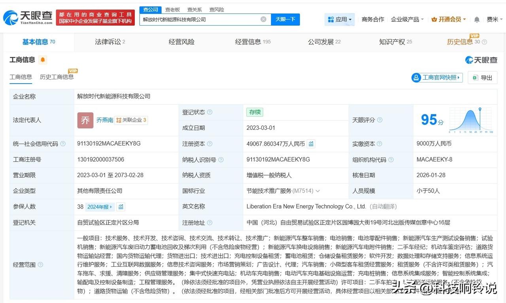Open the 法律诉讼 tab
Image resolution: width=506 pixels, height=303 pixels.
[110, 42]
